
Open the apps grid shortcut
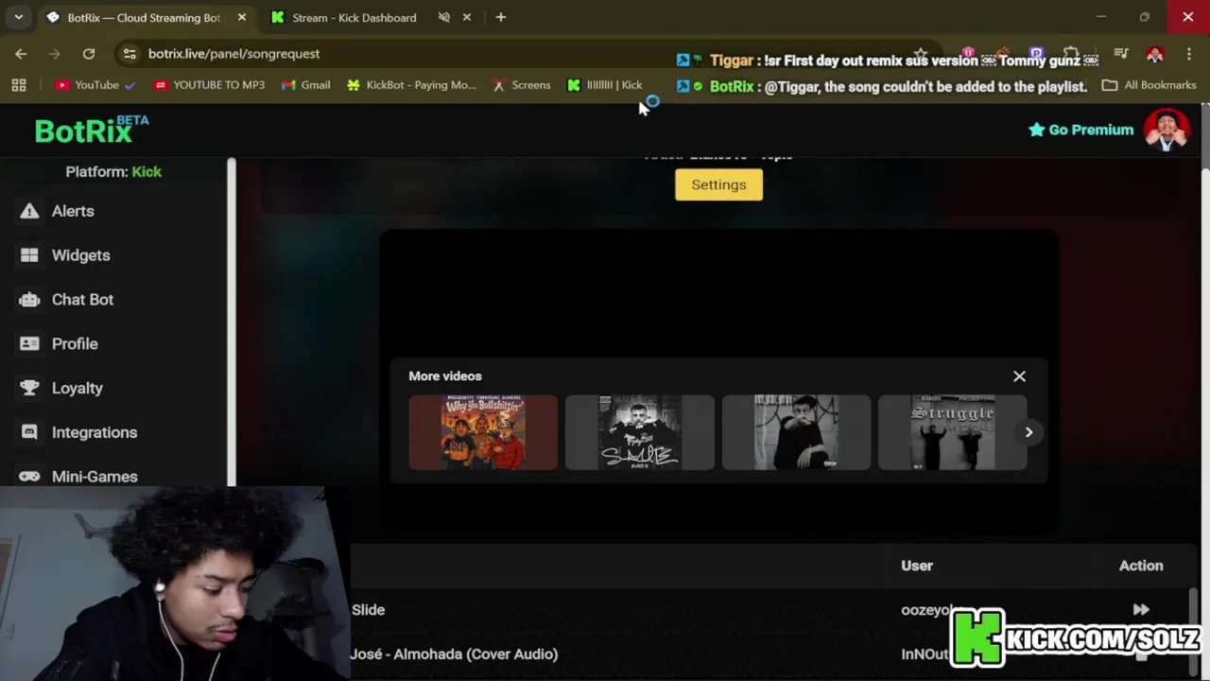[x=19, y=85]
